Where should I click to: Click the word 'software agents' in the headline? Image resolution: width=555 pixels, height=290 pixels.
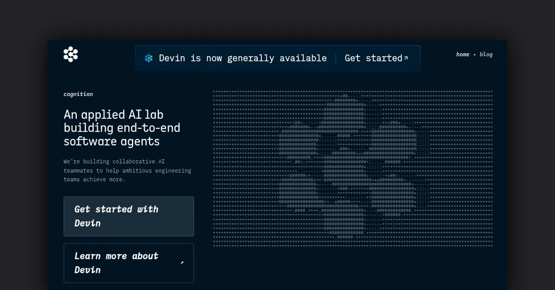pos(111,141)
